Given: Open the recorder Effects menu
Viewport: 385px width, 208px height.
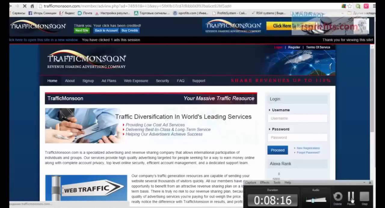Looking at the screenshot, I should [x=265, y=182].
